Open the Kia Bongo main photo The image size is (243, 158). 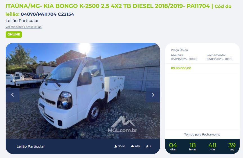coord(83,91)
